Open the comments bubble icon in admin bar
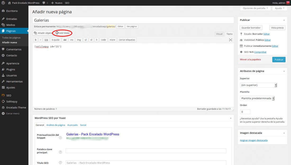 tap(44, 3)
